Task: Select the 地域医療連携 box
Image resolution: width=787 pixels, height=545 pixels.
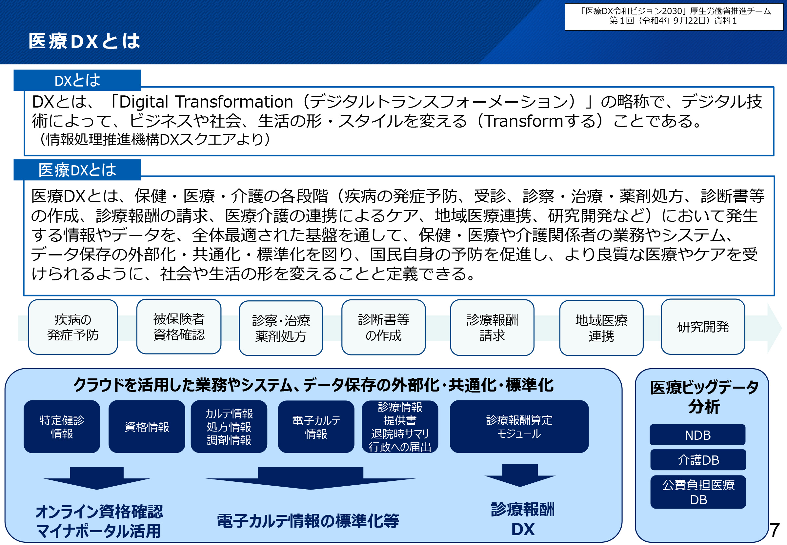Action: pyautogui.click(x=601, y=328)
